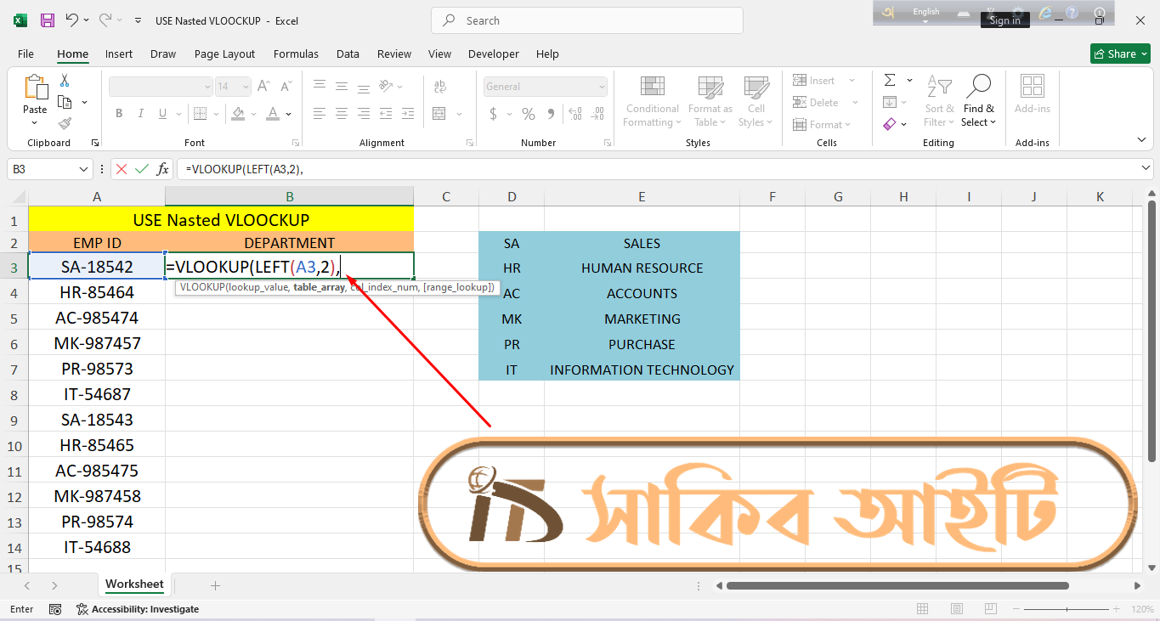
Task: Collapse the ribbon with the chevron
Action: click(1141, 140)
